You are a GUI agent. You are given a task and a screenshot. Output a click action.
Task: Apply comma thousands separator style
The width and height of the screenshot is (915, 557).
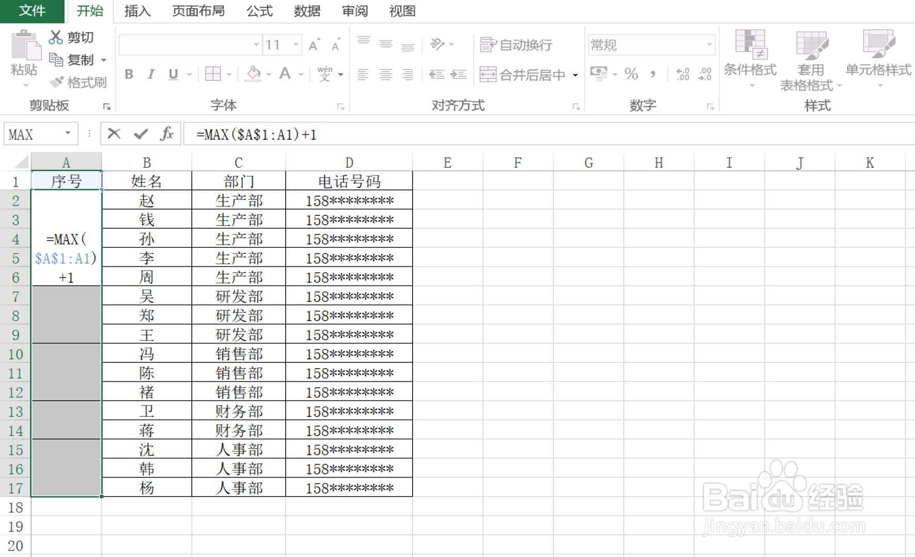654,74
